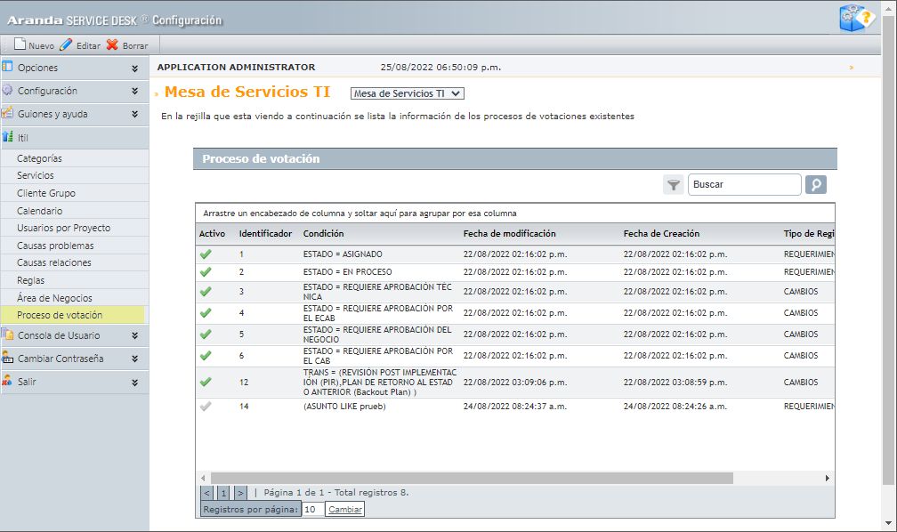Screen dimensions: 897x532
Task: Click the Cambiar link for page size
Action: click(344, 510)
